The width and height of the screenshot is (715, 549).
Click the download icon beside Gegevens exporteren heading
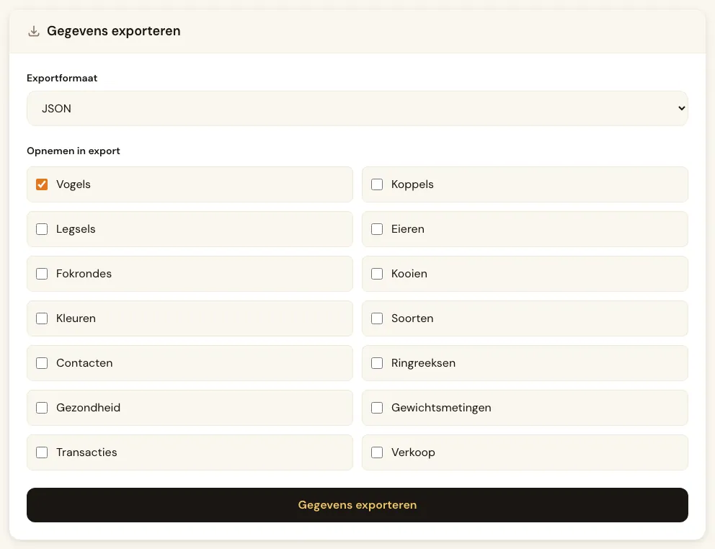pyautogui.click(x=34, y=31)
